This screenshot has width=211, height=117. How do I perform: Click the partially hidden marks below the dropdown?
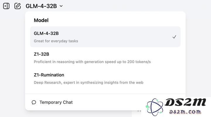139,111
